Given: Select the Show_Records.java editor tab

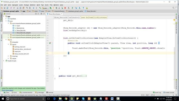Looking at the screenshot, I should (55, 14).
